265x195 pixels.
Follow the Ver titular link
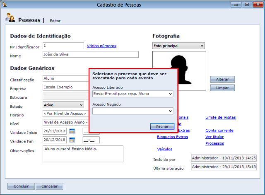[x=214, y=137]
